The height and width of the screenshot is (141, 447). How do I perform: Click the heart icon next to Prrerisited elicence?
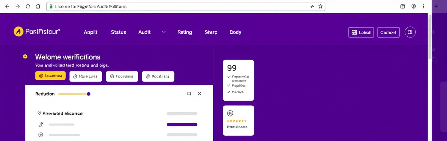(x=39, y=113)
